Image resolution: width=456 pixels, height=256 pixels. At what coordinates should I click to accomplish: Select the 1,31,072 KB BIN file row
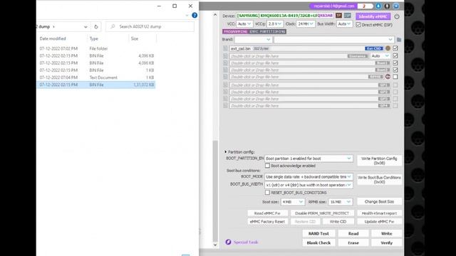pos(96,85)
